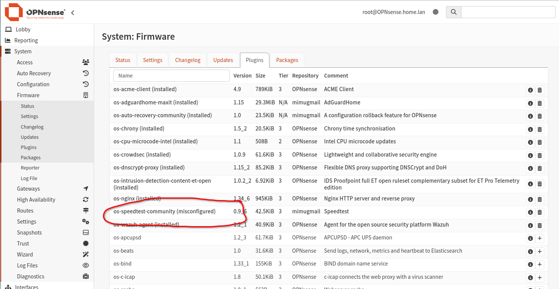559x289 pixels.
Task: Collapse the sidebar with the chevron toggle
Action: tap(73, 12)
